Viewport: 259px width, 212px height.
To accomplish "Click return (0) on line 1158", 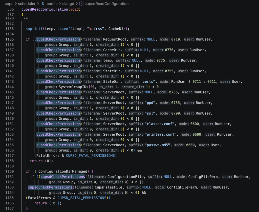I will [41, 161].
